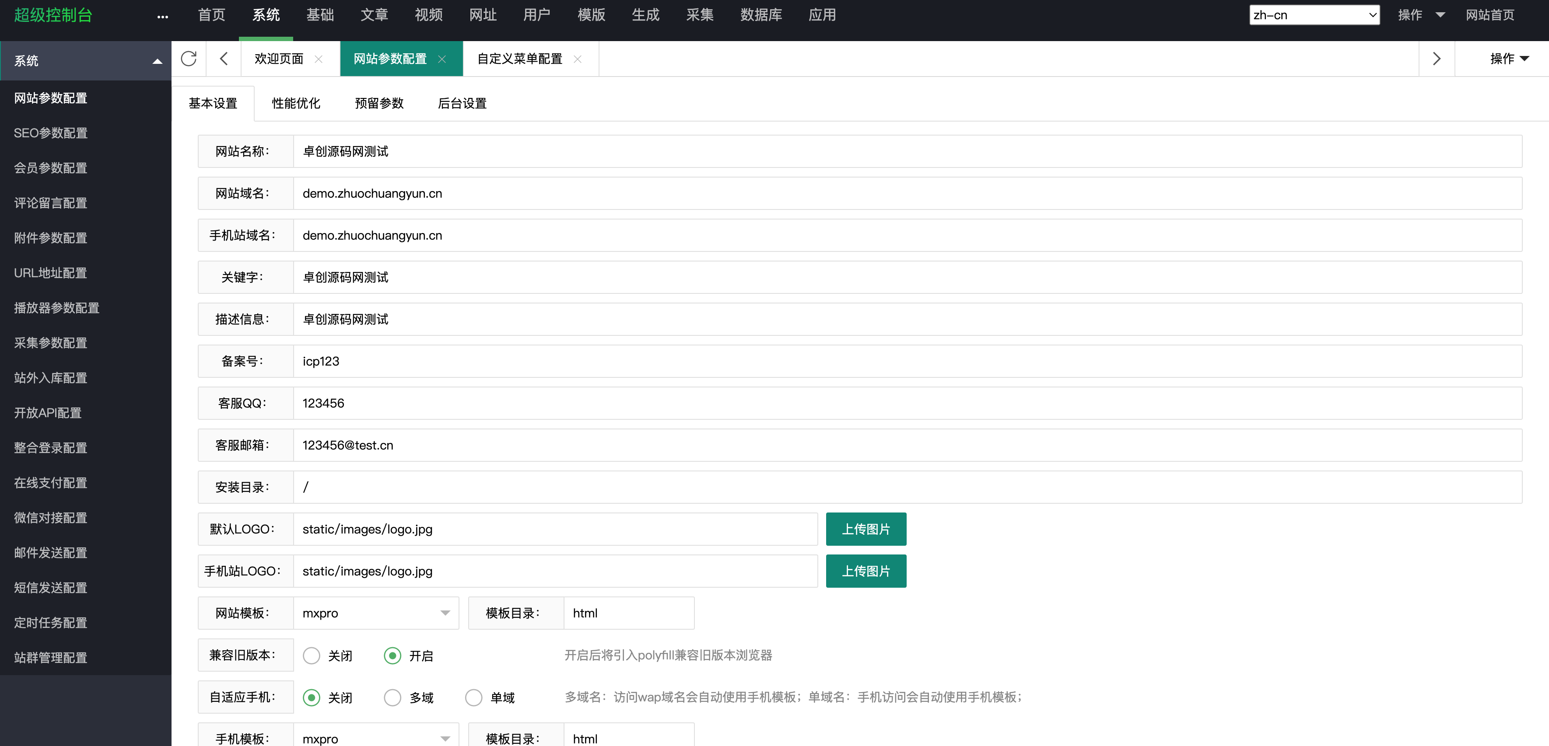Click the tab scroll-right arrow

(1437, 58)
